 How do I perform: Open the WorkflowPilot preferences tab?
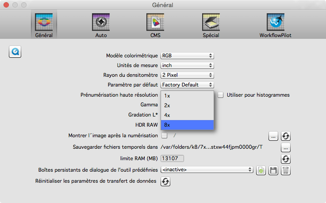275,25
